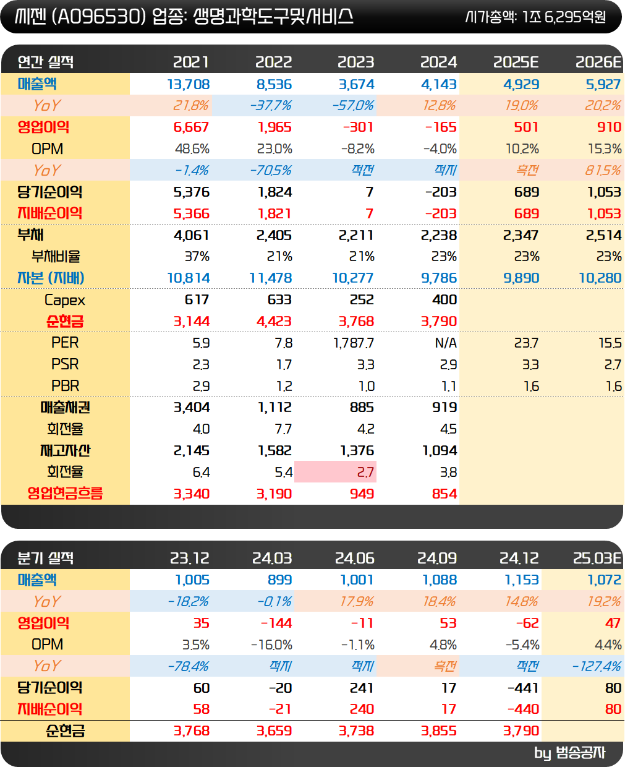This screenshot has width=625, height=767.
Task: Select the 2024 PER 'N/A' cell
Action: pyautogui.click(x=446, y=343)
